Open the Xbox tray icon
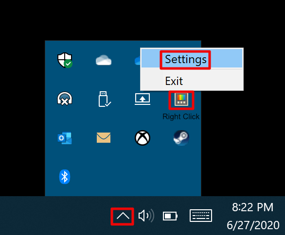Viewport: 285px width, 235px height. point(142,138)
